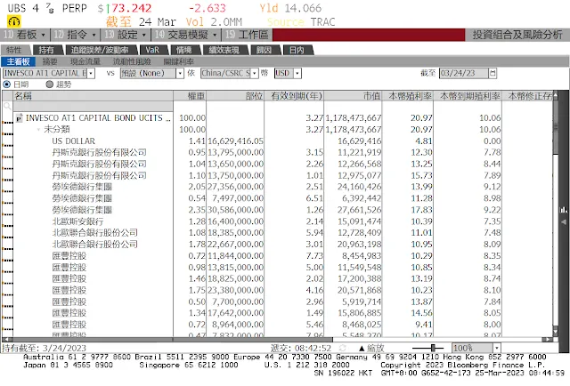Screen dimensions: 570x386
Task: Switch to the 特性 tab
Action: click(14, 50)
